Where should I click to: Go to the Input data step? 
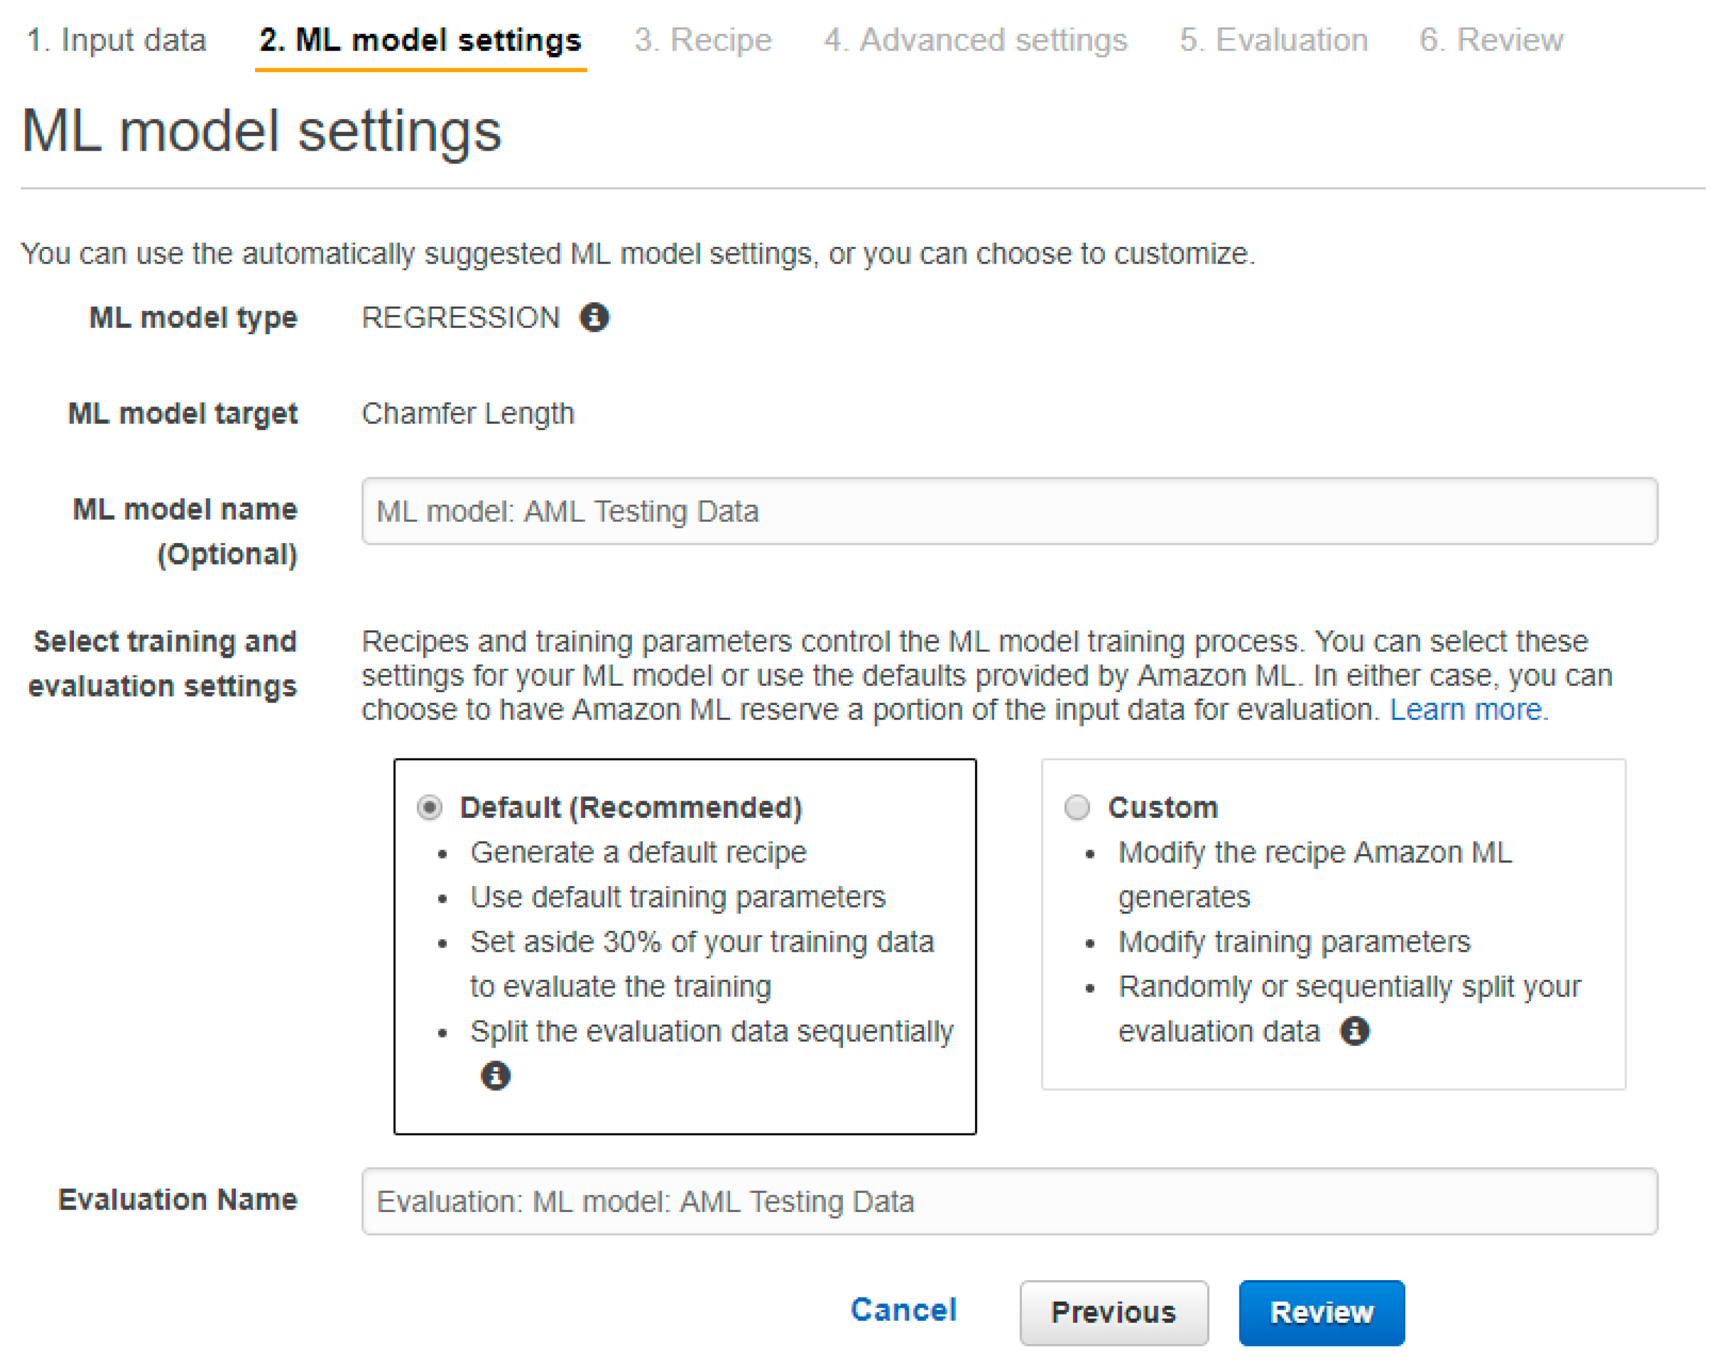tap(116, 40)
